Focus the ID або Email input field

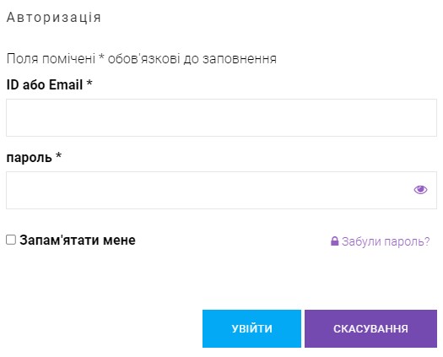pyautogui.click(x=221, y=117)
